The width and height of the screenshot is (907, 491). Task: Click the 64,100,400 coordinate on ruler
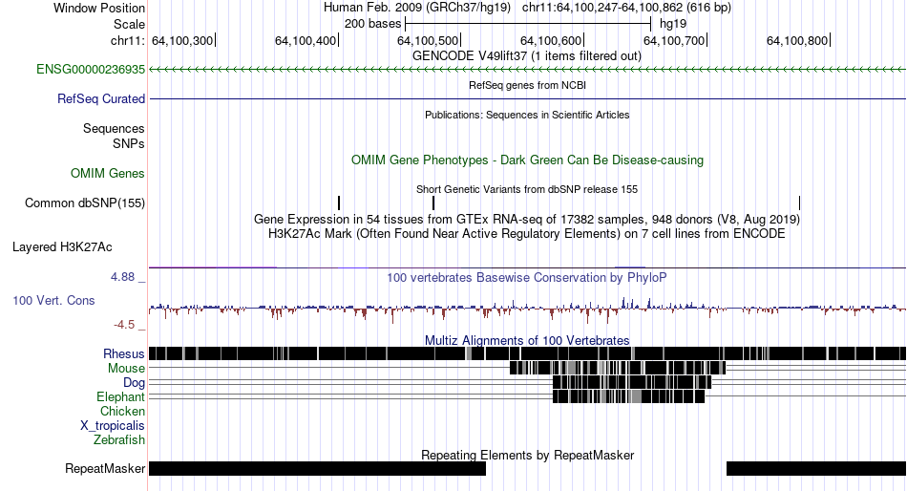point(306,40)
